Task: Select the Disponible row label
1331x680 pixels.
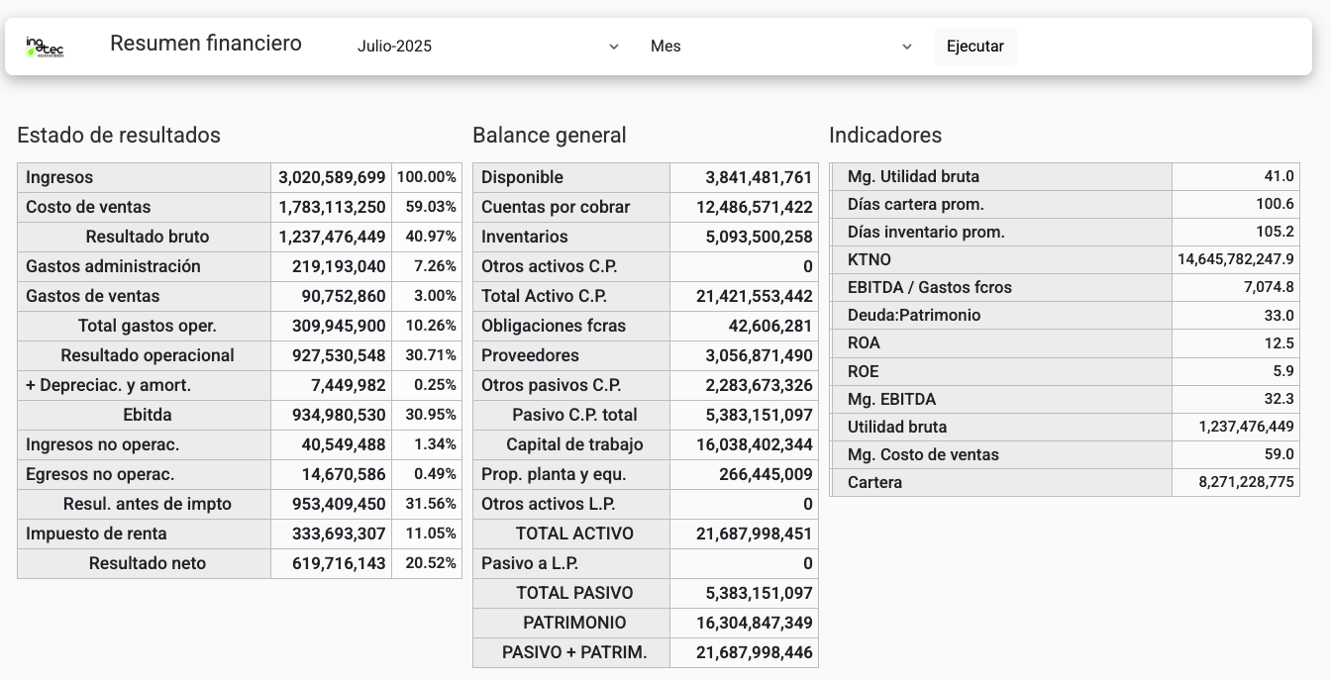Action: click(x=522, y=178)
